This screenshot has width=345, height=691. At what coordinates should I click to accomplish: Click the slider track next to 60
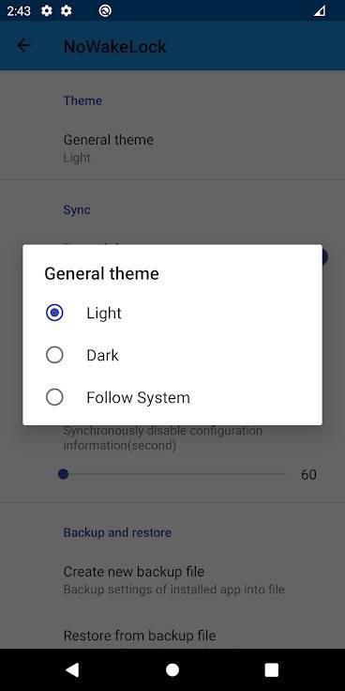174,475
